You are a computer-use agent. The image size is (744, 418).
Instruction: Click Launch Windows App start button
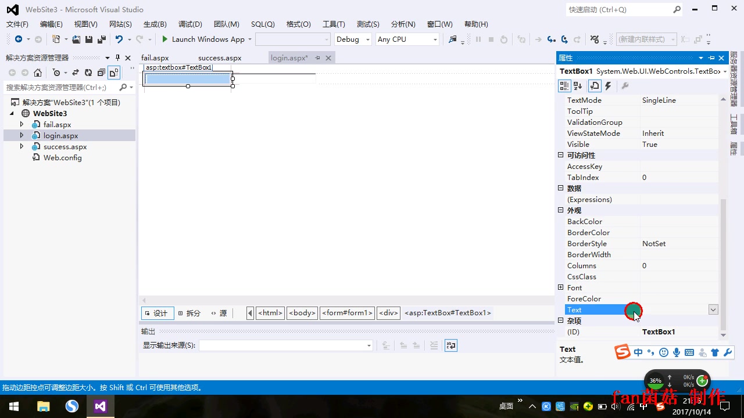click(x=203, y=39)
